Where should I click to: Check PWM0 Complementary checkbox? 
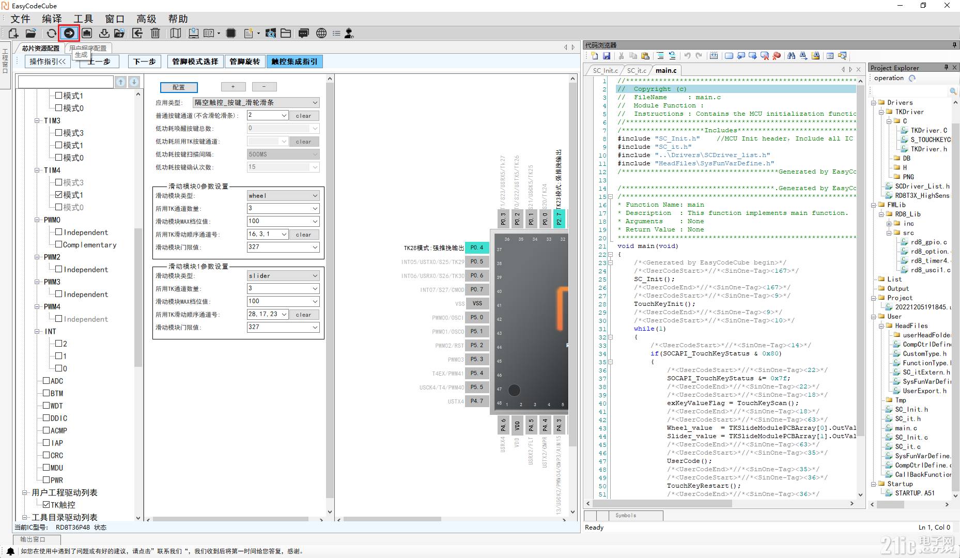pyautogui.click(x=59, y=244)
